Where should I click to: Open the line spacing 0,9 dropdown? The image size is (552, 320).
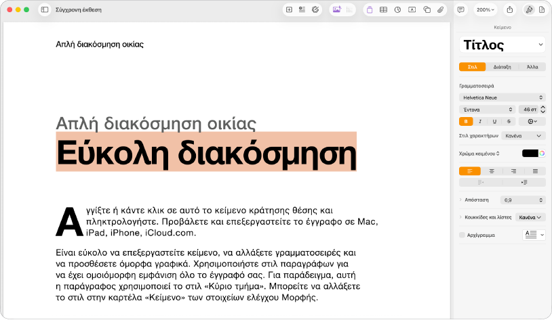click(523, 200)
